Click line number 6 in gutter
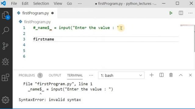The height and width of the screenshot is (109, 195). (24, 56)
